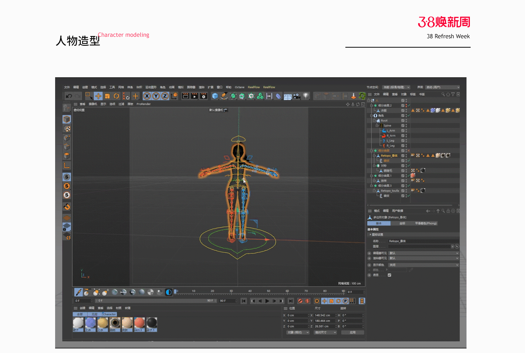The width and height of the screenshot is (525, 353).
Task: Click the render view clapperboard icon
Action: tap(185, 96)
